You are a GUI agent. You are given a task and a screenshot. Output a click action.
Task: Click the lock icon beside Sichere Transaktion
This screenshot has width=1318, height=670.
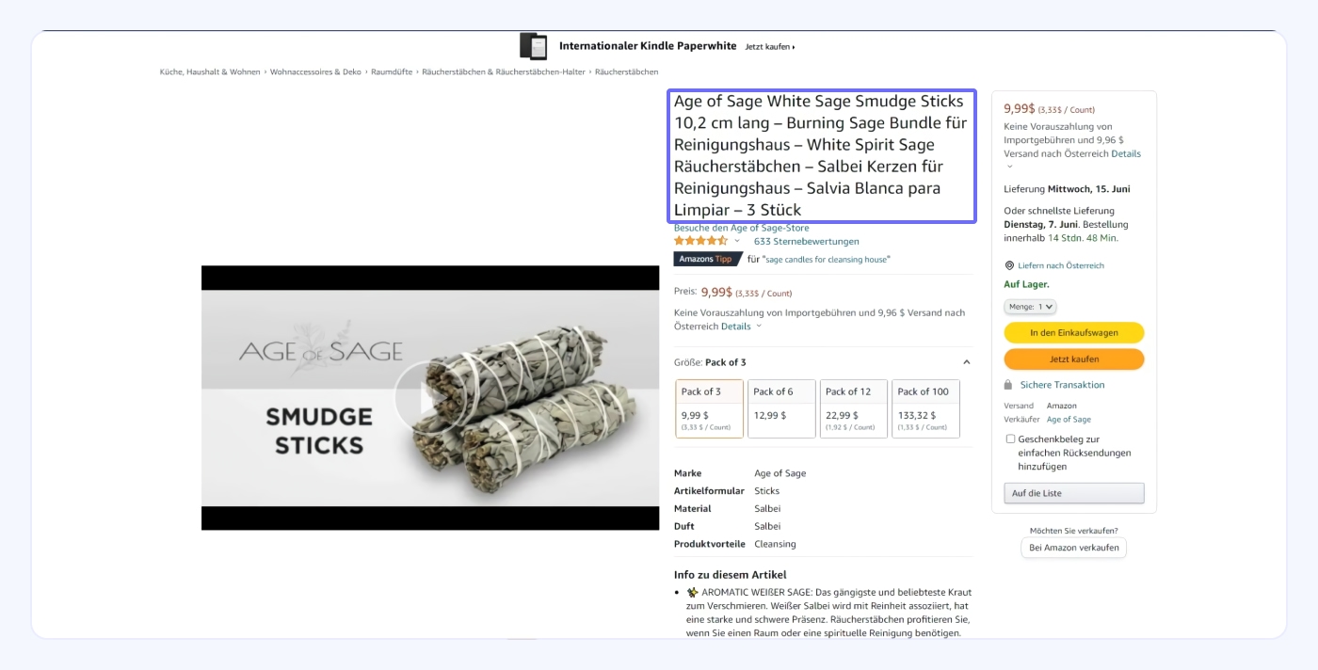click(x=1008, y=385)
